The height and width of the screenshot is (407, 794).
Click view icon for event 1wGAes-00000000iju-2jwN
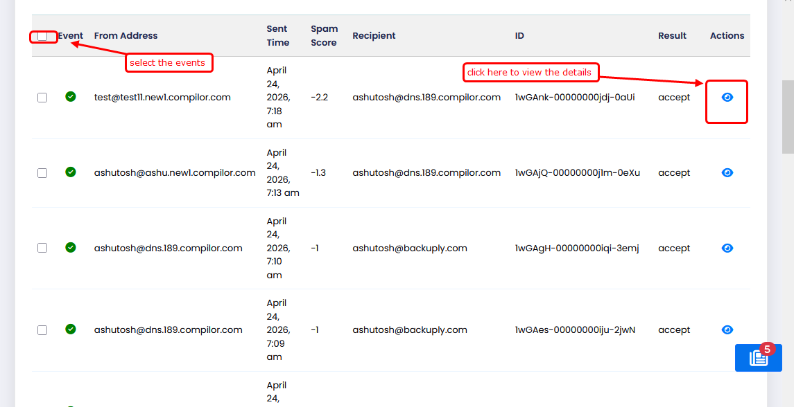(x=727, y=330)
